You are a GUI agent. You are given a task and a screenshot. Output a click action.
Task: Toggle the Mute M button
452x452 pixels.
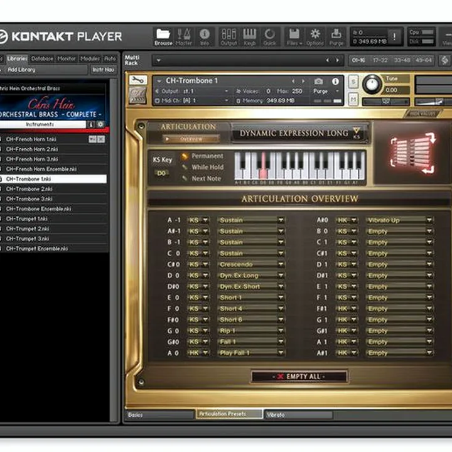353,99
